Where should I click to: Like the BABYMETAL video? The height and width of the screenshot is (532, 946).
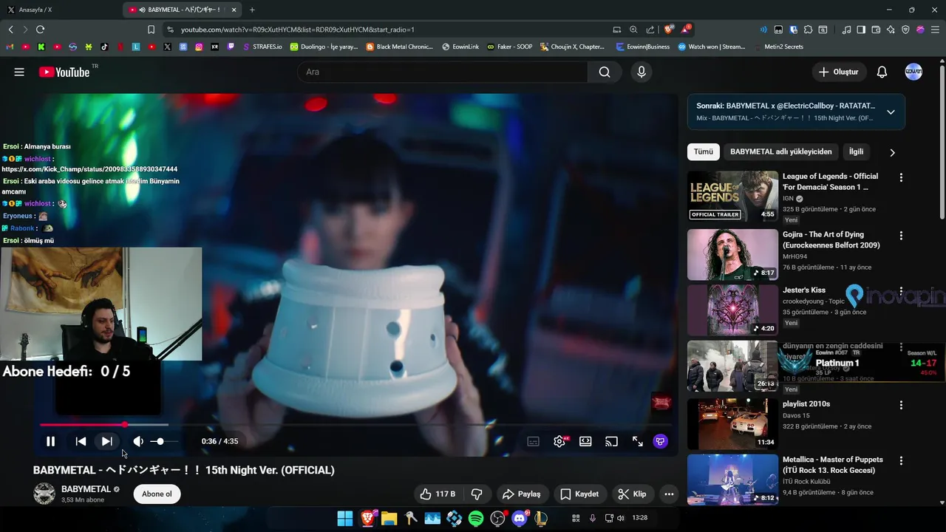coord(438,494)
